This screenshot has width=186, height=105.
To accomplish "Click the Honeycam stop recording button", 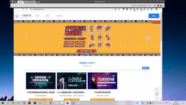I will (160, 6).
